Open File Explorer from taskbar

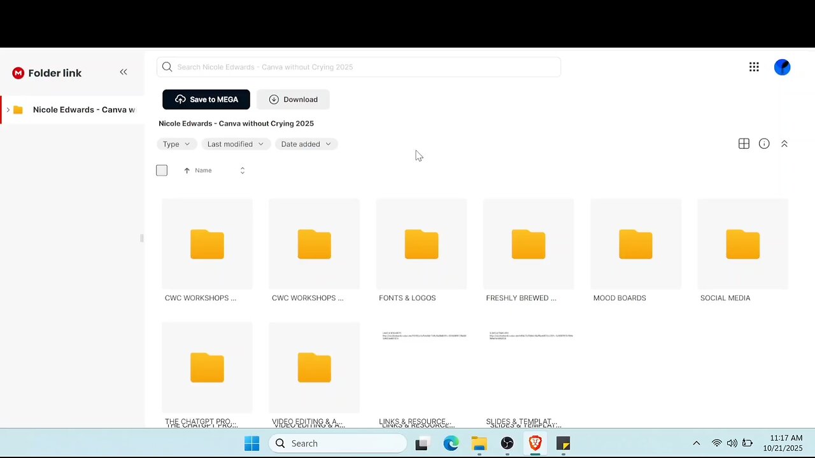(479, 443)
